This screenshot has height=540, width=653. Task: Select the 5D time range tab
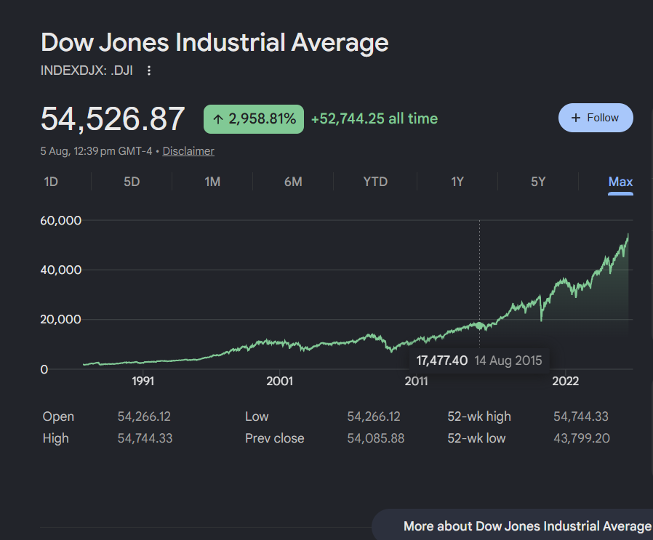tap(132, 182)
